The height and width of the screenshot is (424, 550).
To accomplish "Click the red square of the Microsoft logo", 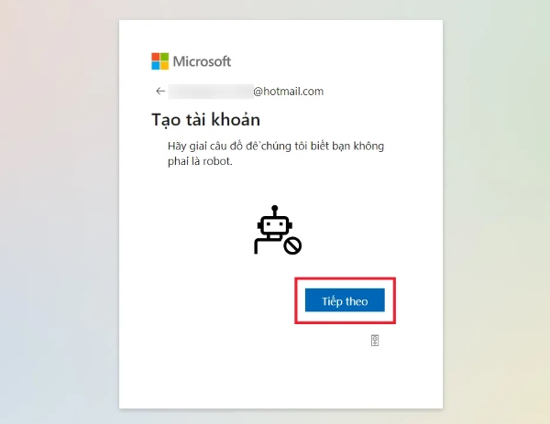I will point(156,57).
